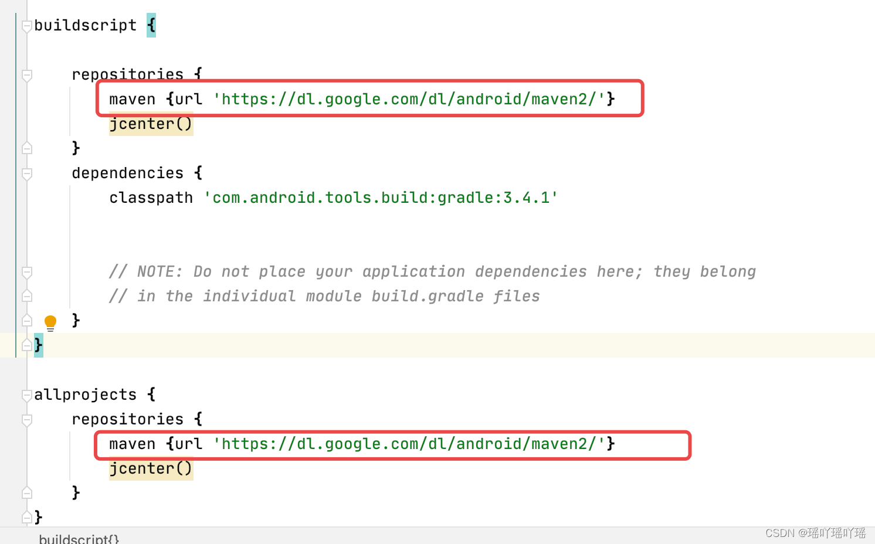Collapse the first repositories block via its gutter arrow
The height and width of the screenshot is (544, 875).
tap(26, 75)
